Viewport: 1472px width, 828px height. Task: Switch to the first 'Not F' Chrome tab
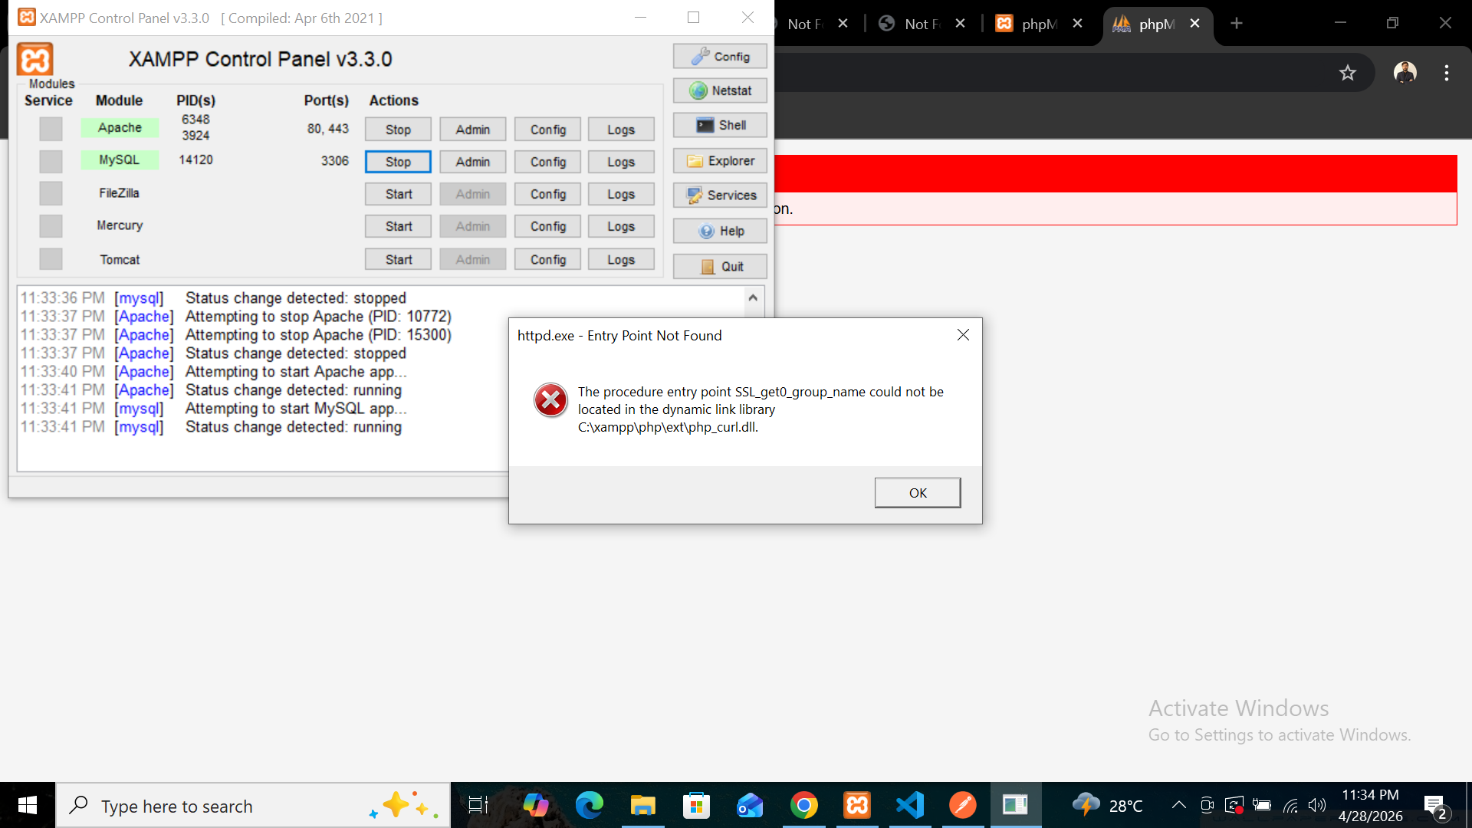tap(805, 24)
